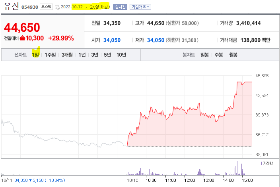Click the 11:00 time axis label
Image resolution: width=280 pixels, height=187 pixels.
click(x=171, y=180)
